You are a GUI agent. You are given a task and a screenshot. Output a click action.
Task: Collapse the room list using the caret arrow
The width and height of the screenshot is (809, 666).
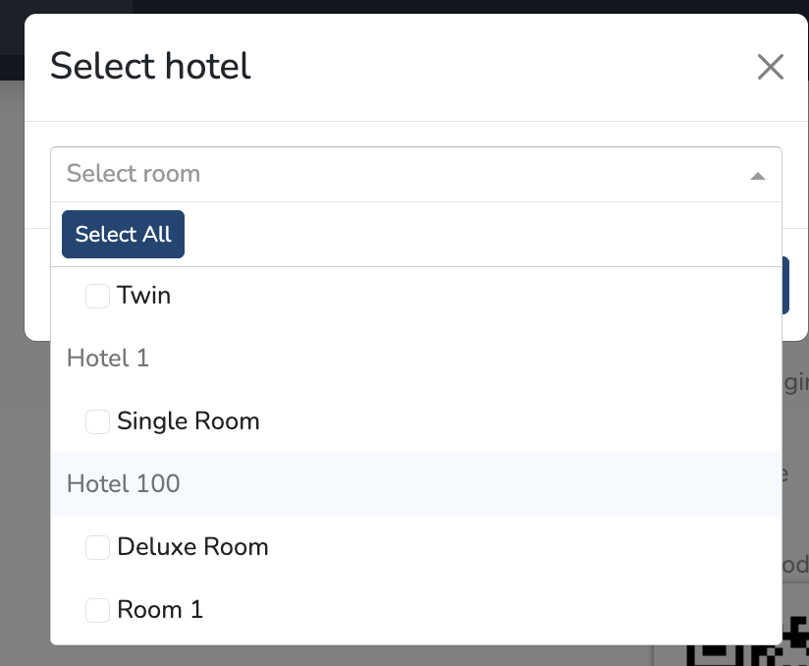757,176
